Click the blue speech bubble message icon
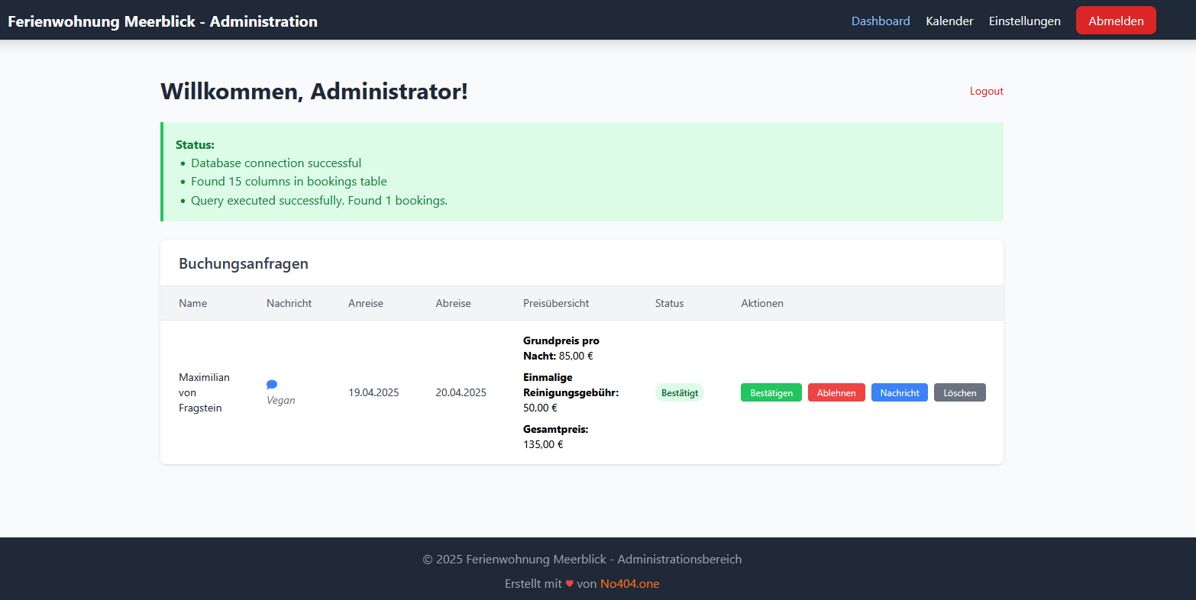This screenshot has height=600, width=1196. 272,385
